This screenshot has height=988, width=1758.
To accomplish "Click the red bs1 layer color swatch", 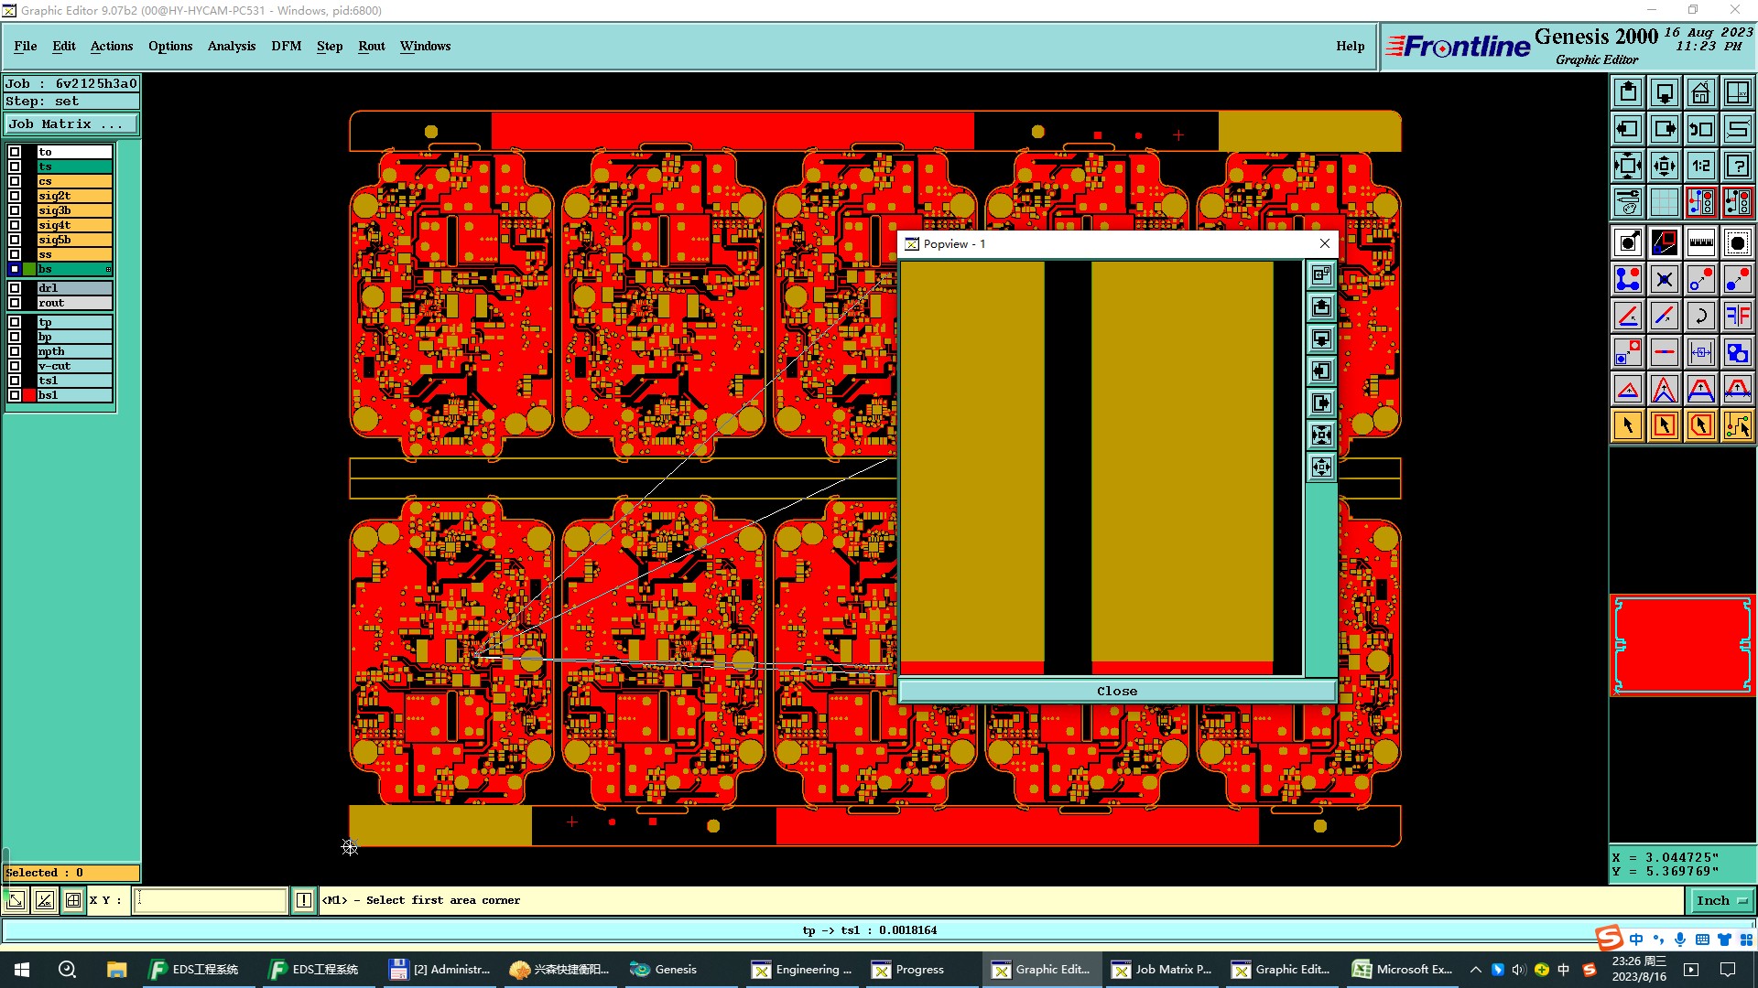I will click(x=29, y=395).
